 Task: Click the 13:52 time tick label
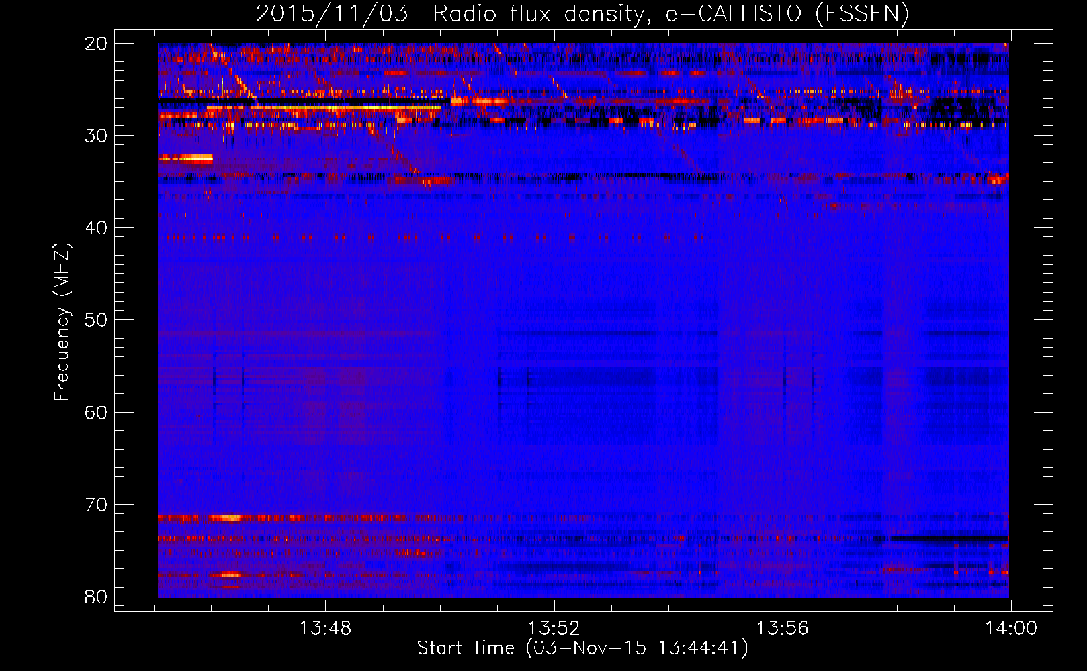click(x=554, y=629)
